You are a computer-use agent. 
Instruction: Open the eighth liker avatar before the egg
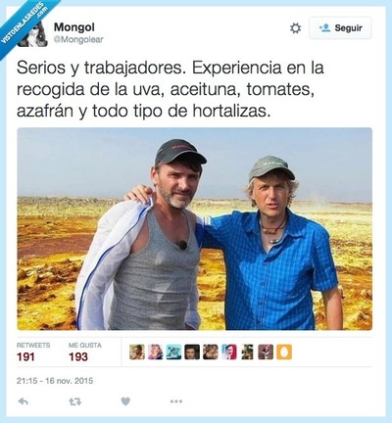(266, 352)
